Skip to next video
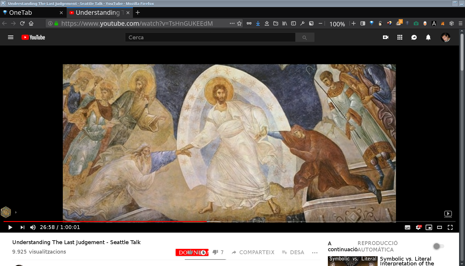The image size is (465, 266). (x=23, y=227)
